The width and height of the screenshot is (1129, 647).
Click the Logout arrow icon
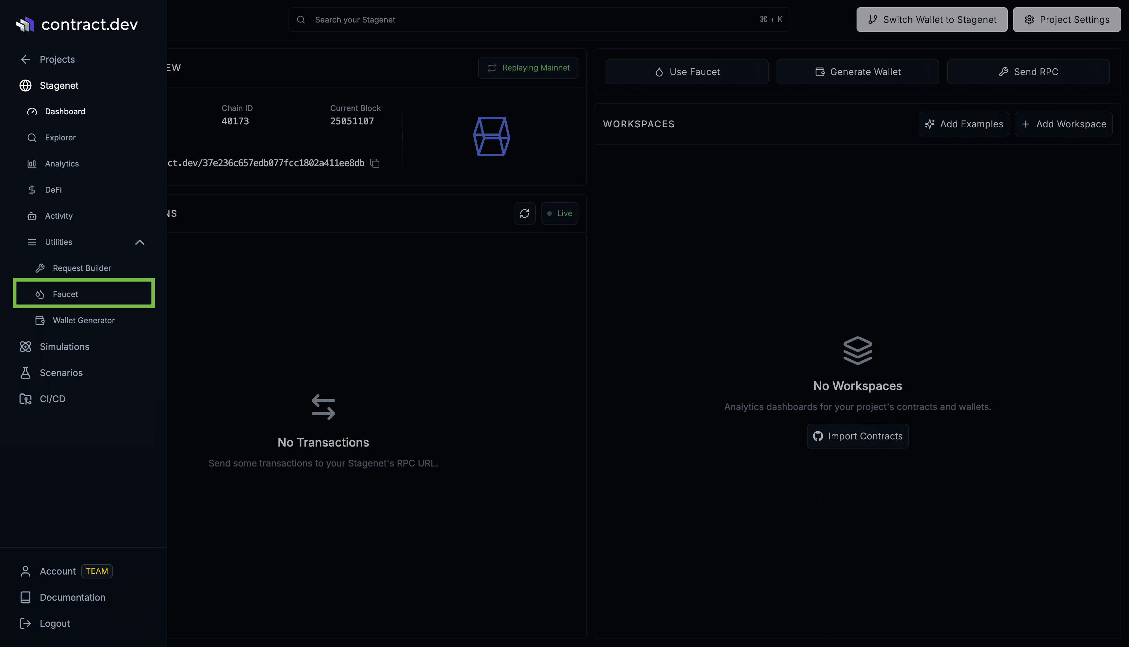click(x=25, y=623)
